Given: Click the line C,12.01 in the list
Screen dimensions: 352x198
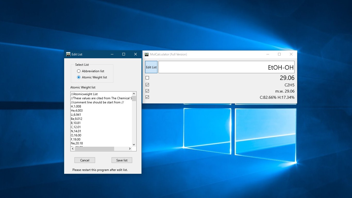Looking at the screenshot, I should (x=76, y=127).
